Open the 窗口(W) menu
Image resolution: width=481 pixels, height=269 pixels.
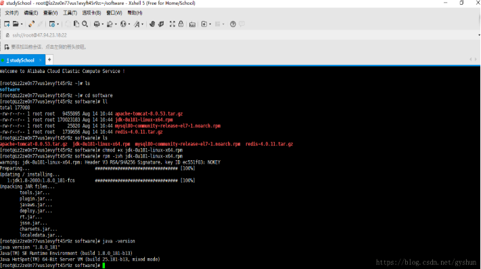[114, 13]
